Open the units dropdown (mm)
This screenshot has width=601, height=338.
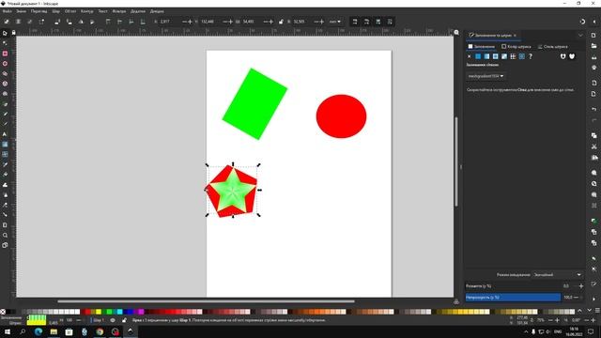click(x=334, y=22)
